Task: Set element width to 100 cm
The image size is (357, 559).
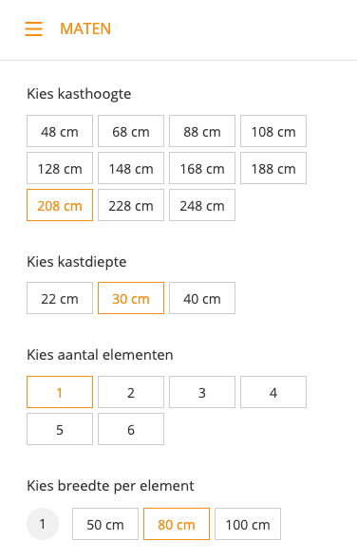Action: click(x=248, y=524)
